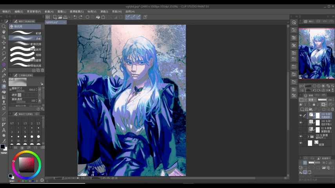Select the Text tool
The image size is (335, 188).
pos(4,130)
